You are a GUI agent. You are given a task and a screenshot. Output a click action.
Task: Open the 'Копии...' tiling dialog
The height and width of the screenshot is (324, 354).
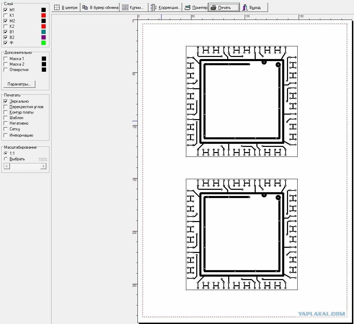(x=134, y=8)
